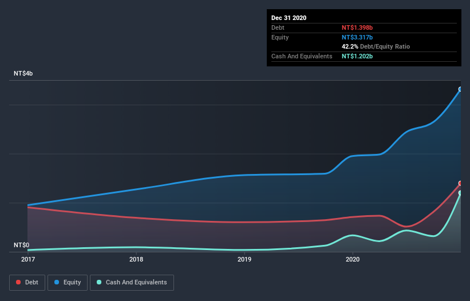Click the NT$0 y-axis label
The image size is (470, 301).
coord(22,245)
